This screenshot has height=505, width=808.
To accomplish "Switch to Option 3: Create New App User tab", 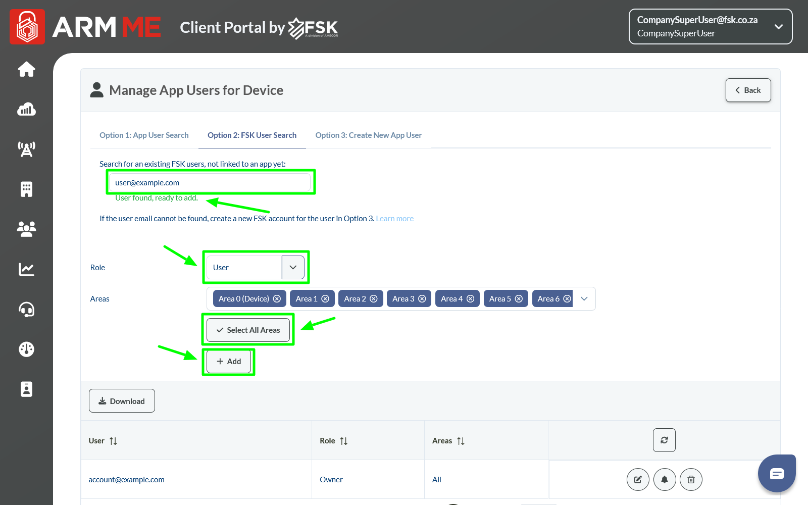I will 368,135.
